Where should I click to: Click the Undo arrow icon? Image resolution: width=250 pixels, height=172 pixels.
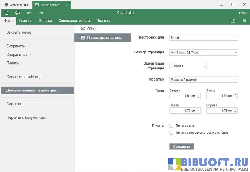[x=29, y=13]
